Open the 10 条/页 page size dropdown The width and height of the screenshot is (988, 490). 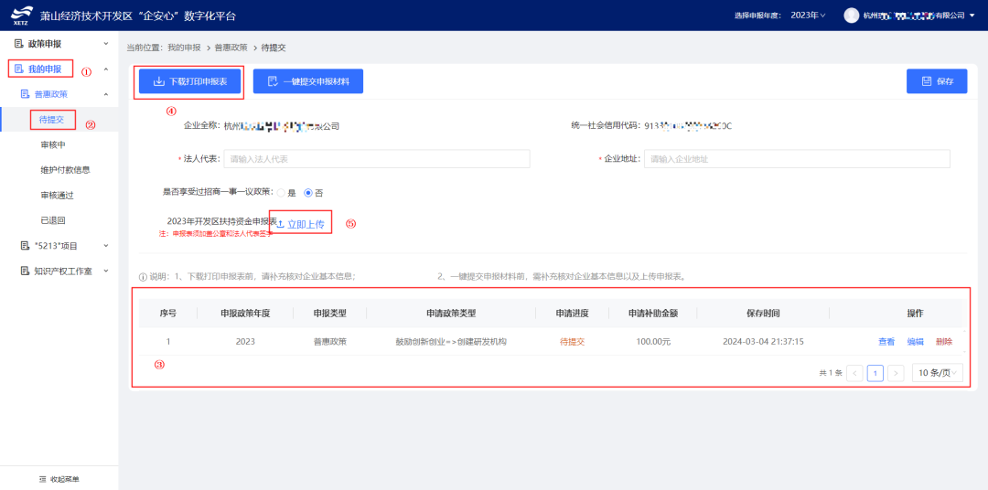pyautogui.click(x=938, y=373)
